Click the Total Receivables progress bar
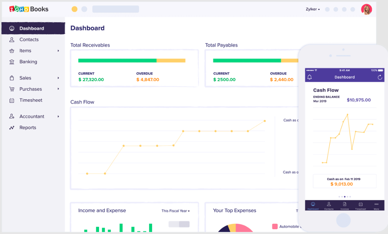The width and height of the screenshot is (388, 234). (132, 60)
